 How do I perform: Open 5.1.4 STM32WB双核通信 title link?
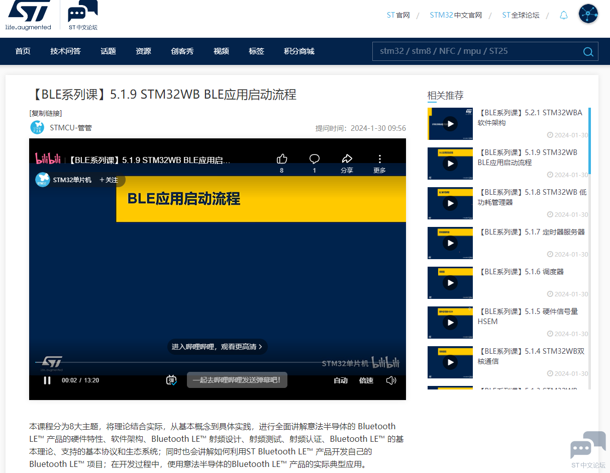coord(531,356)
